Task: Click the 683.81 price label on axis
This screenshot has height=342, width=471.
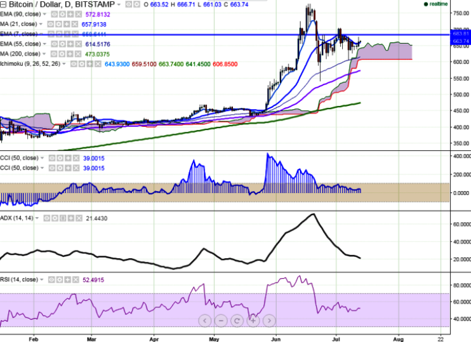Action: [x=461, y=33]
